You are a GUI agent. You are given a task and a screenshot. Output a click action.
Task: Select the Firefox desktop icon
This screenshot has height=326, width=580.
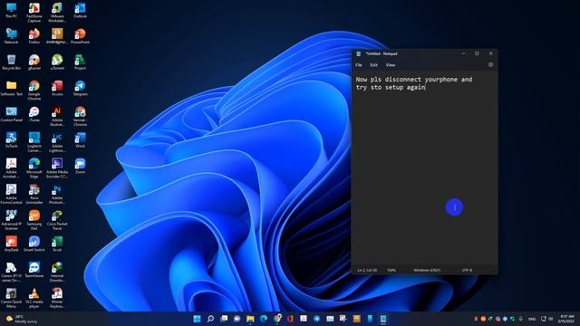pyautogui.click(x=34, y=36)
